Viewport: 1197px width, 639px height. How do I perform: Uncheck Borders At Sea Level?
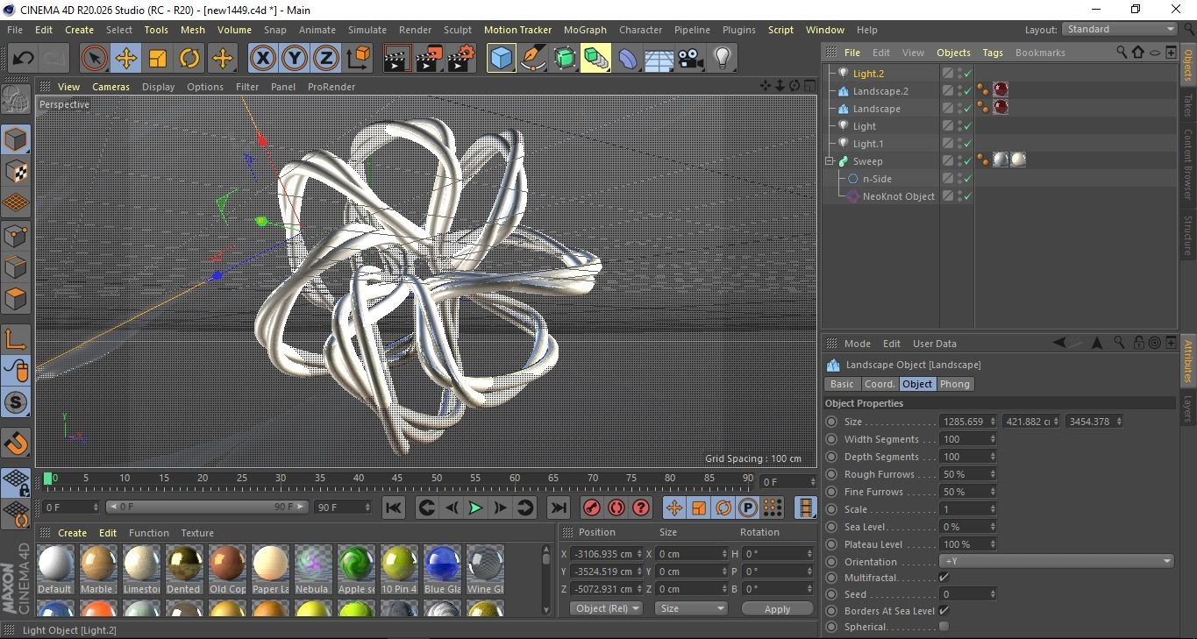[x=944, y=610]
